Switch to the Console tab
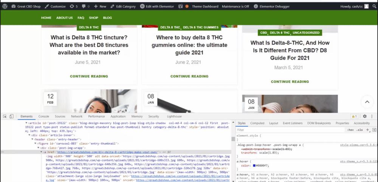Viewport: 378px width, 182px height. pos(43,116)
